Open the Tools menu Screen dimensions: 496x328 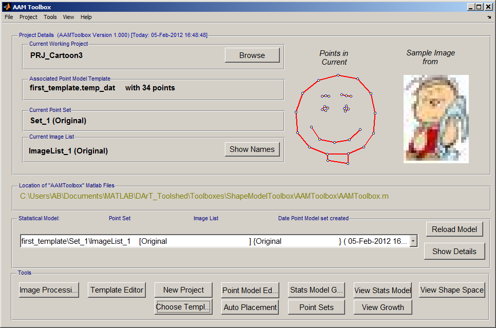pos(50,17)
